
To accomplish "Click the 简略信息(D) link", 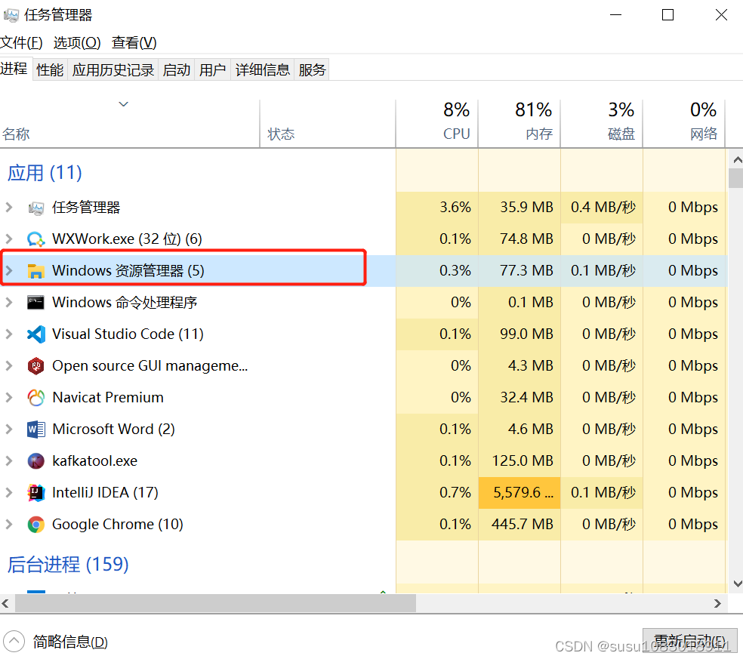I will 70,642.
